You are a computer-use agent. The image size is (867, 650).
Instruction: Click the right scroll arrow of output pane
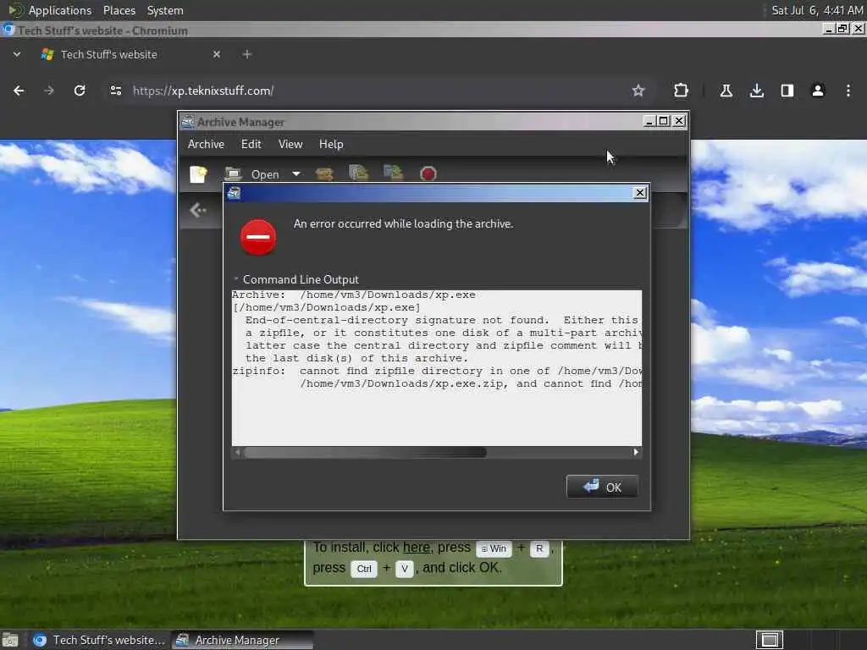636,452
